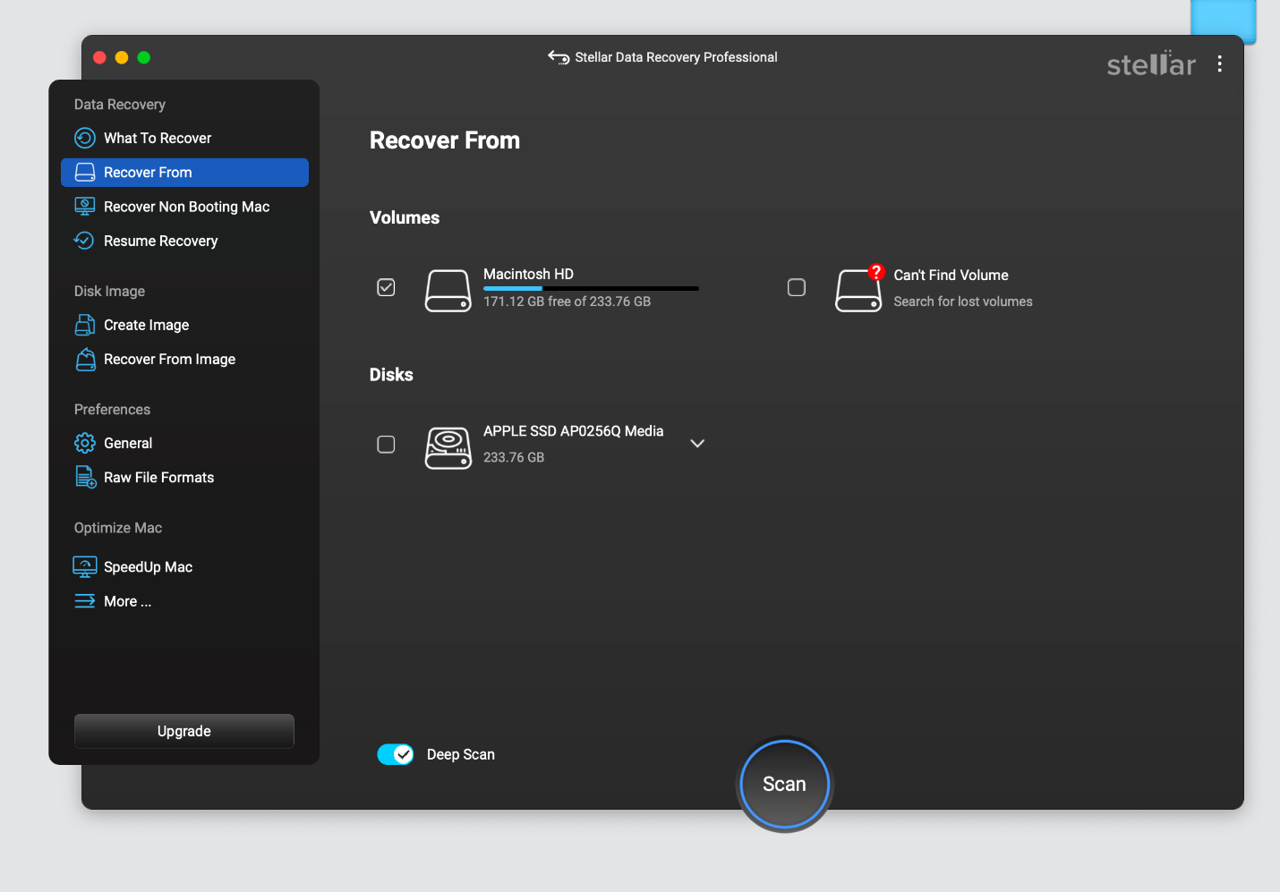Click the green zoom window button

click(144, 57)
